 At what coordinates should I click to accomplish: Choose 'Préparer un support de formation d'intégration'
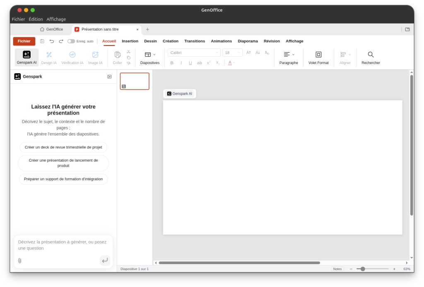(63, 179)
